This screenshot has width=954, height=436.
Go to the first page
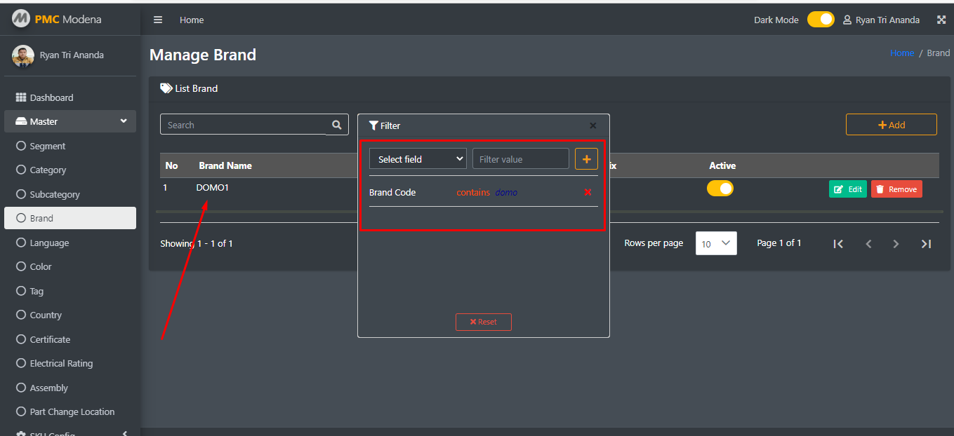coord(837,243)
